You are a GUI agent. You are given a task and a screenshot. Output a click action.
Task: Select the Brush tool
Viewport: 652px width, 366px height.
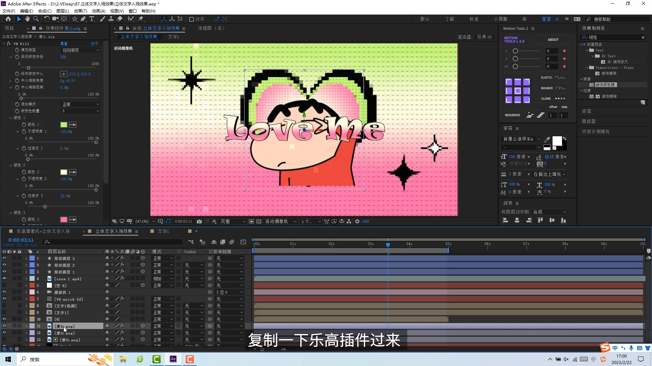click(x=103, y=19)
